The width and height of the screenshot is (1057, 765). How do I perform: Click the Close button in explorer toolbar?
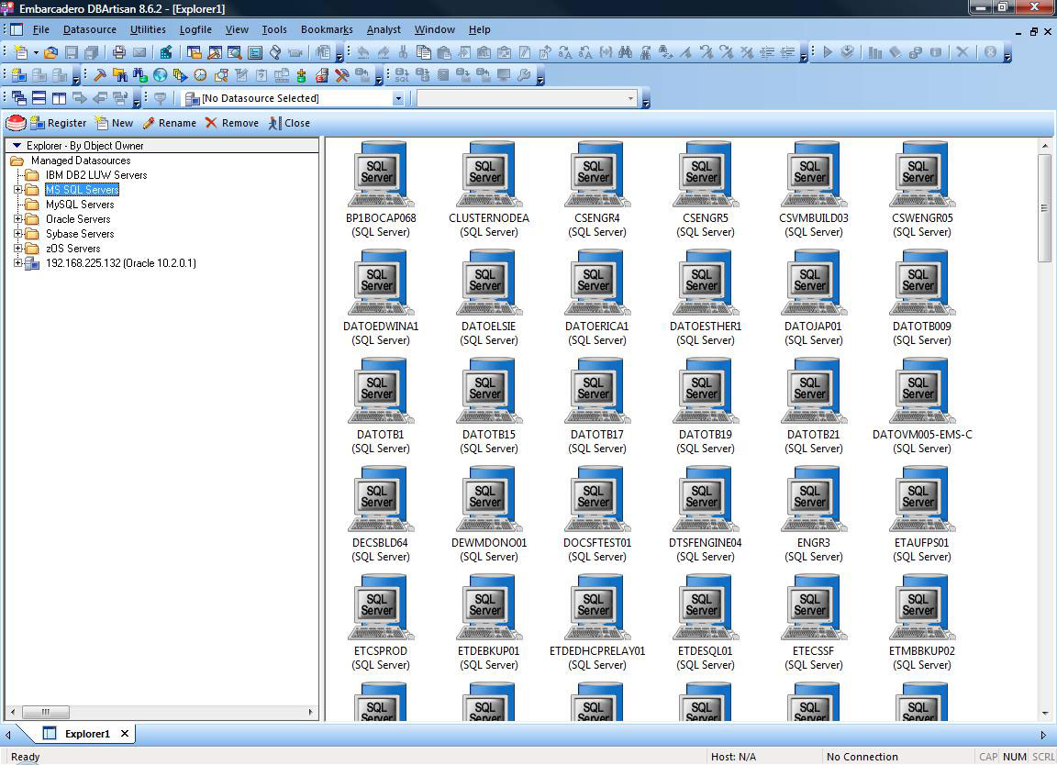[x=289, y=123]
